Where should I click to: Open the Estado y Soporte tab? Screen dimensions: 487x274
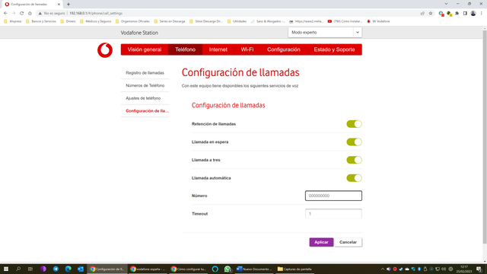point(334,49)
